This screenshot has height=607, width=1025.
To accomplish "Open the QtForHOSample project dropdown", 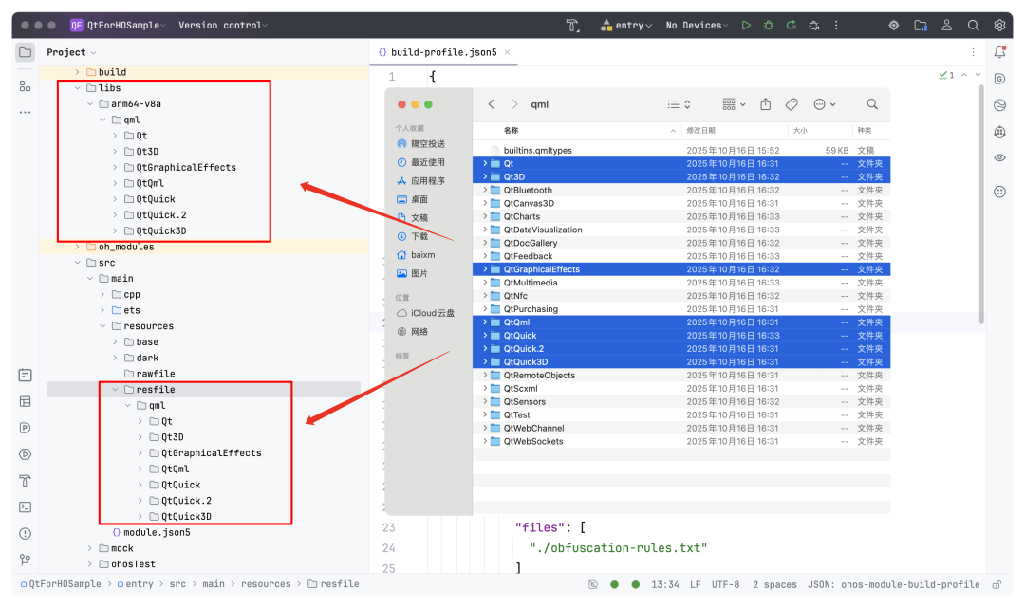I will pos(119,26).
